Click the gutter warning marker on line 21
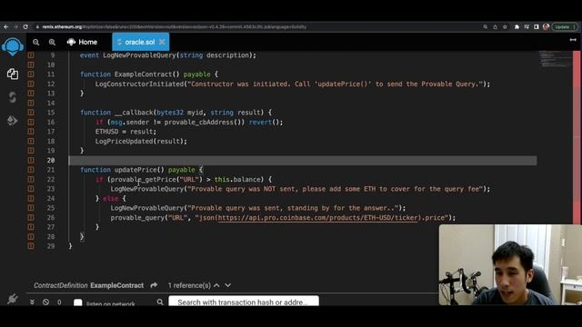The width and height of the screenshot is (582, 327). tap(31, 170)
